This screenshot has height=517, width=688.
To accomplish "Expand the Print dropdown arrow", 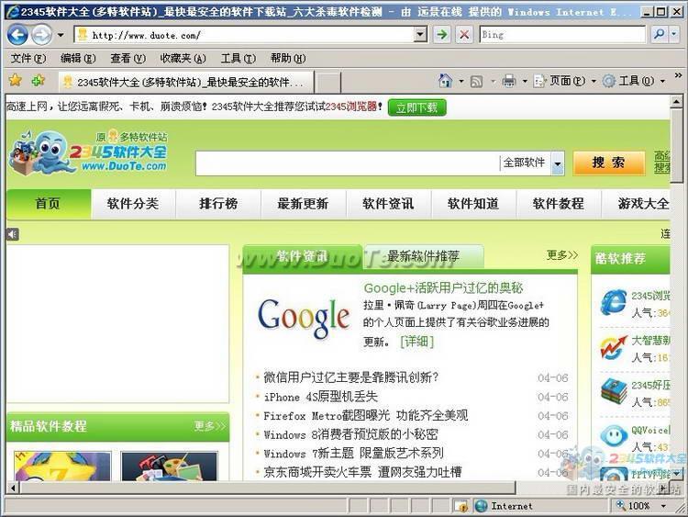I will coord(525,81).
